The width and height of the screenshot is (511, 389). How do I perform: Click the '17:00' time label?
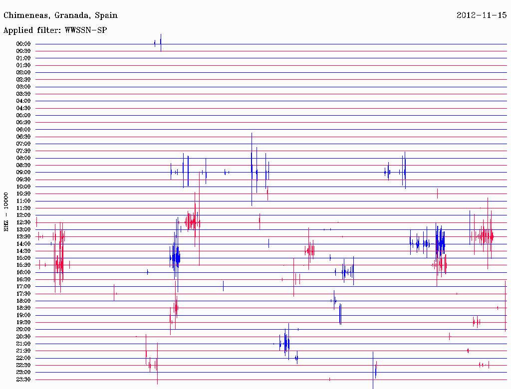[23, 287]
